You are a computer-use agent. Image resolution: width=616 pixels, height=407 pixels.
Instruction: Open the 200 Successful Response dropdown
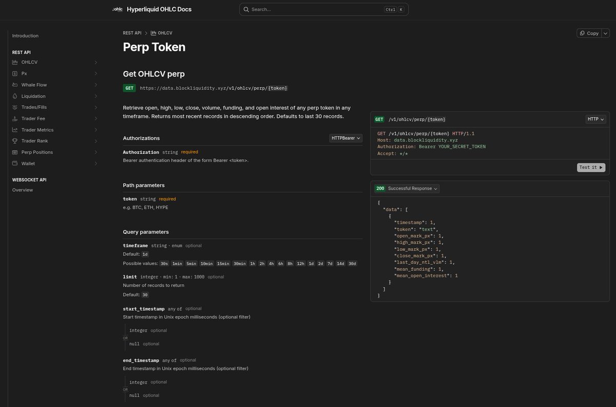tap(407, 189)
